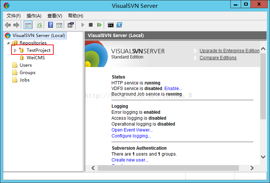Click the VisualSVN Server banner logo
270x183 pixels.
pos(97,54)
